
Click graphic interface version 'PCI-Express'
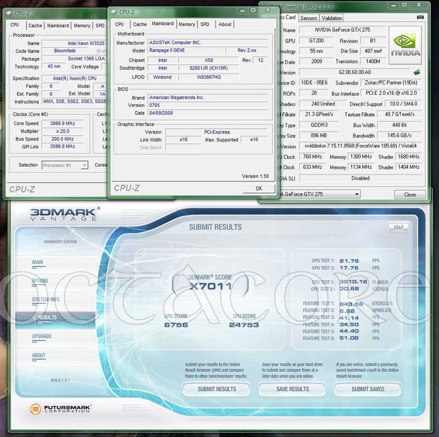[217, 132]
